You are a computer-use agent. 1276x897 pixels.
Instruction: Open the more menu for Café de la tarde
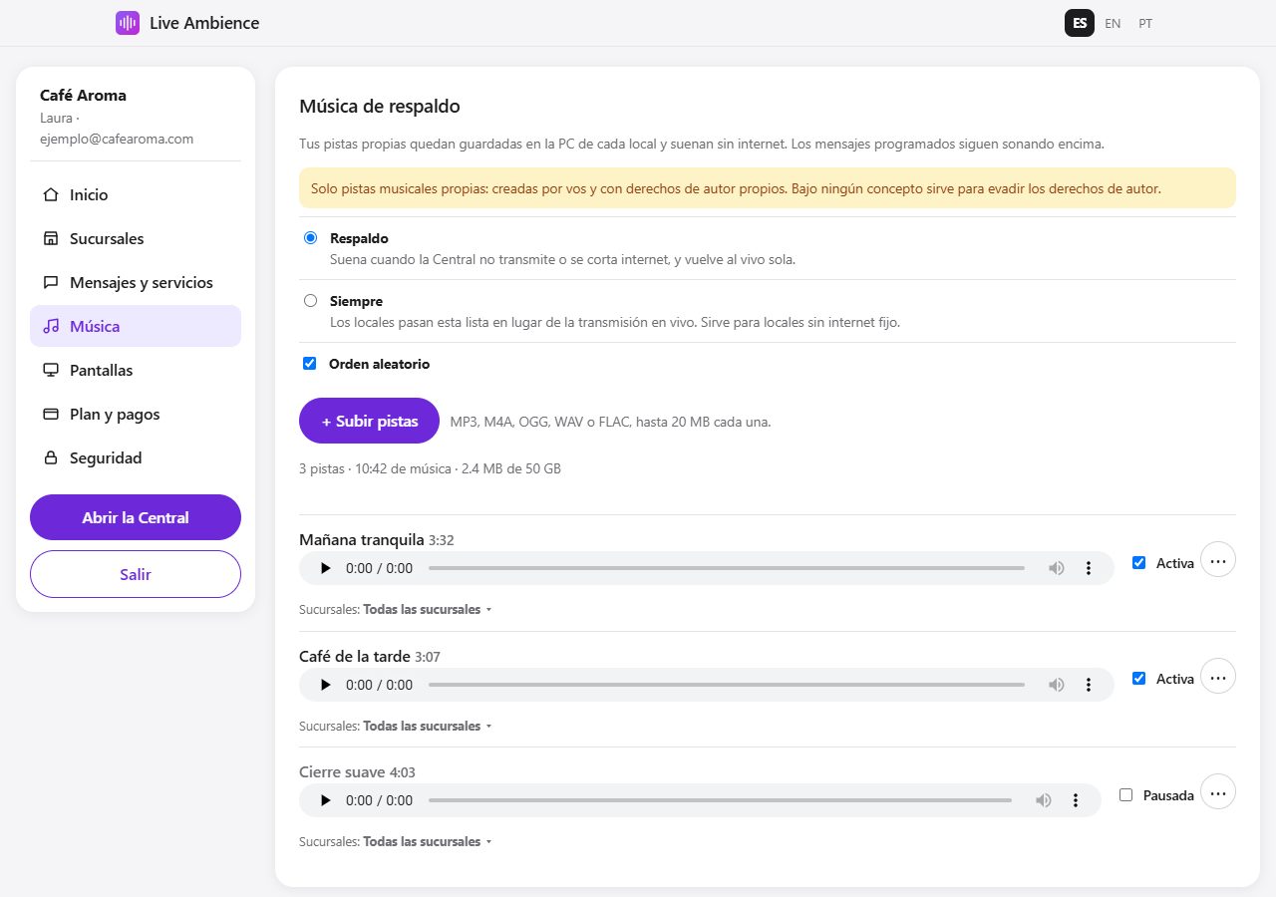[x=1217, y=677]
